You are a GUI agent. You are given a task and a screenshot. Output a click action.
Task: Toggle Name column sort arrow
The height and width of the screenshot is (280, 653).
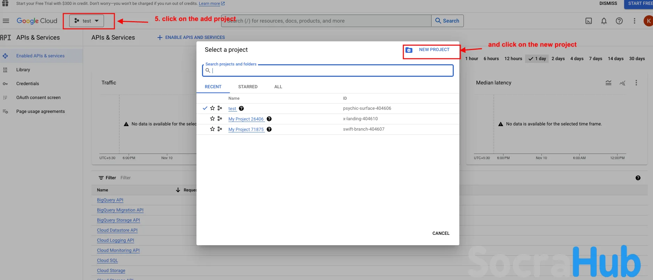tap(178, 190)
